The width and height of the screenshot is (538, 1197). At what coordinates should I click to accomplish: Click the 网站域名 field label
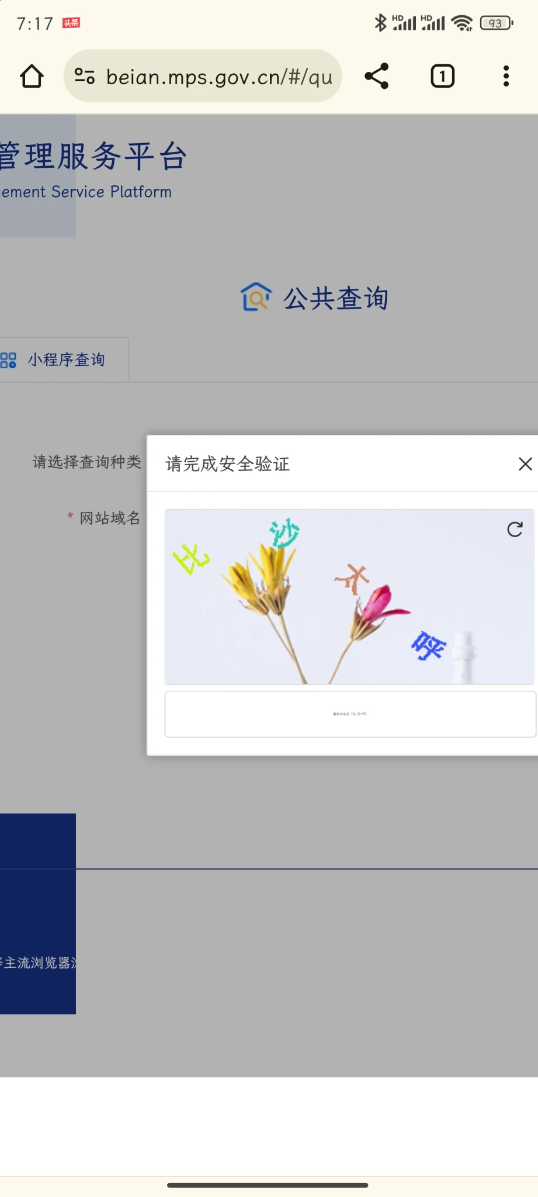pyautogui.click(x=109, y=518)
